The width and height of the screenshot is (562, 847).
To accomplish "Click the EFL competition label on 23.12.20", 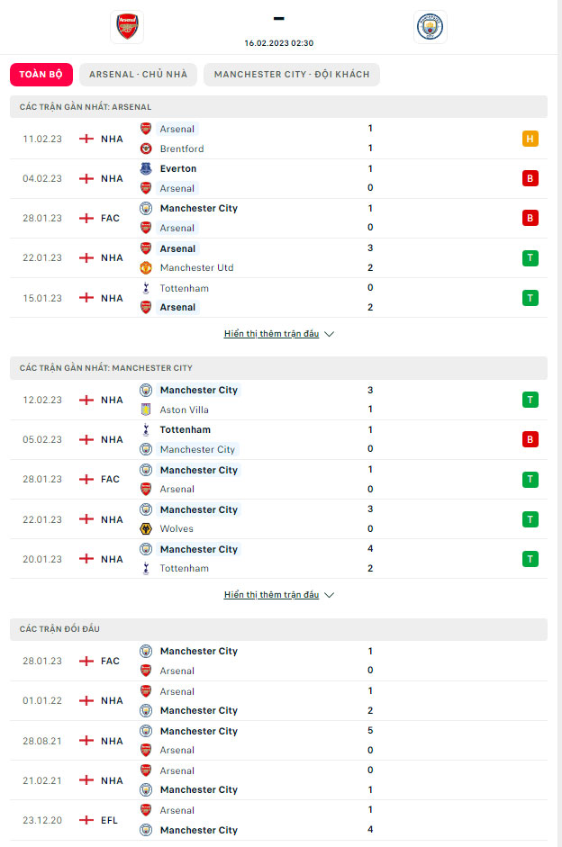I will tap(110, 820).
